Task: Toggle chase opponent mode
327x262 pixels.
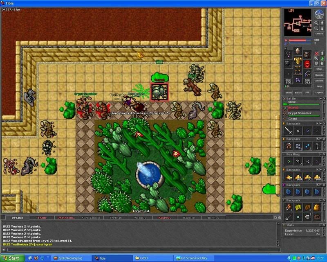Action: [x=322, y=59]
